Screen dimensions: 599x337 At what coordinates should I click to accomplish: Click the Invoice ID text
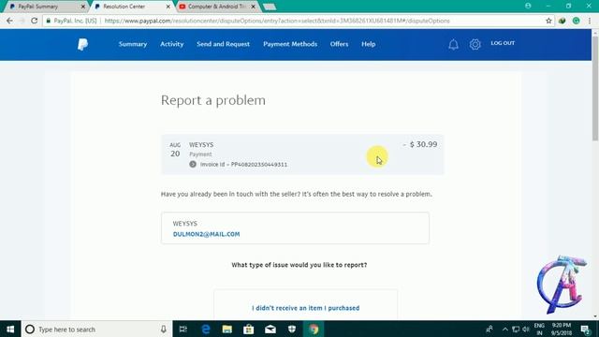(x=243, y=165)
